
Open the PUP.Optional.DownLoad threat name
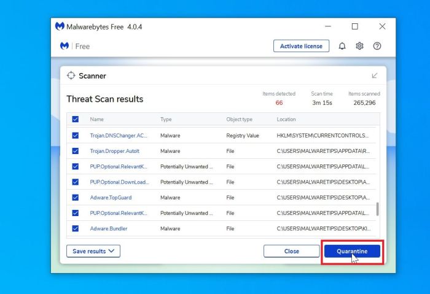pyautogui.click(x=119, y=182)
